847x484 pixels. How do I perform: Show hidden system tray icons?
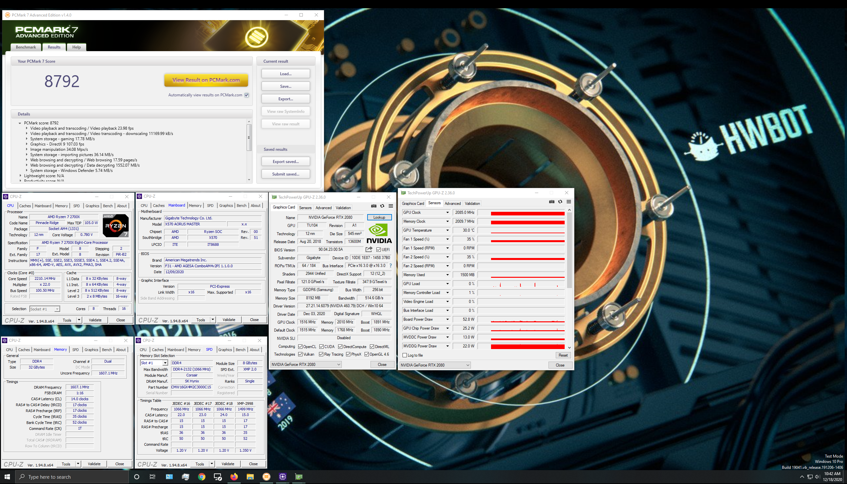point(802,477)
